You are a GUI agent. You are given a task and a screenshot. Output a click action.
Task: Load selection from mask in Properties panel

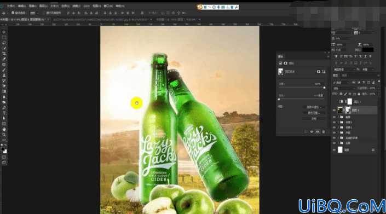click(306, 132)
